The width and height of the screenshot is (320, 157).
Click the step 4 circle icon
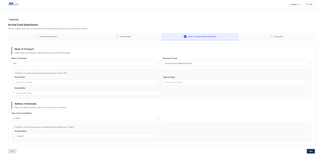point(271,37)
